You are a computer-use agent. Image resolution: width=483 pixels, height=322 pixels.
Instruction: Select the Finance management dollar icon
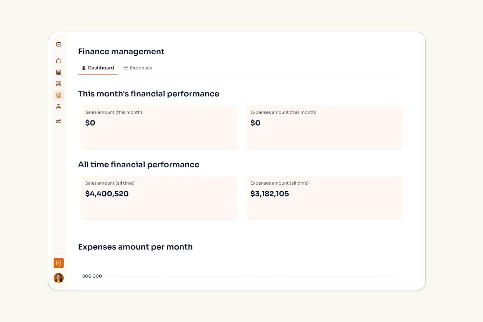59,95
